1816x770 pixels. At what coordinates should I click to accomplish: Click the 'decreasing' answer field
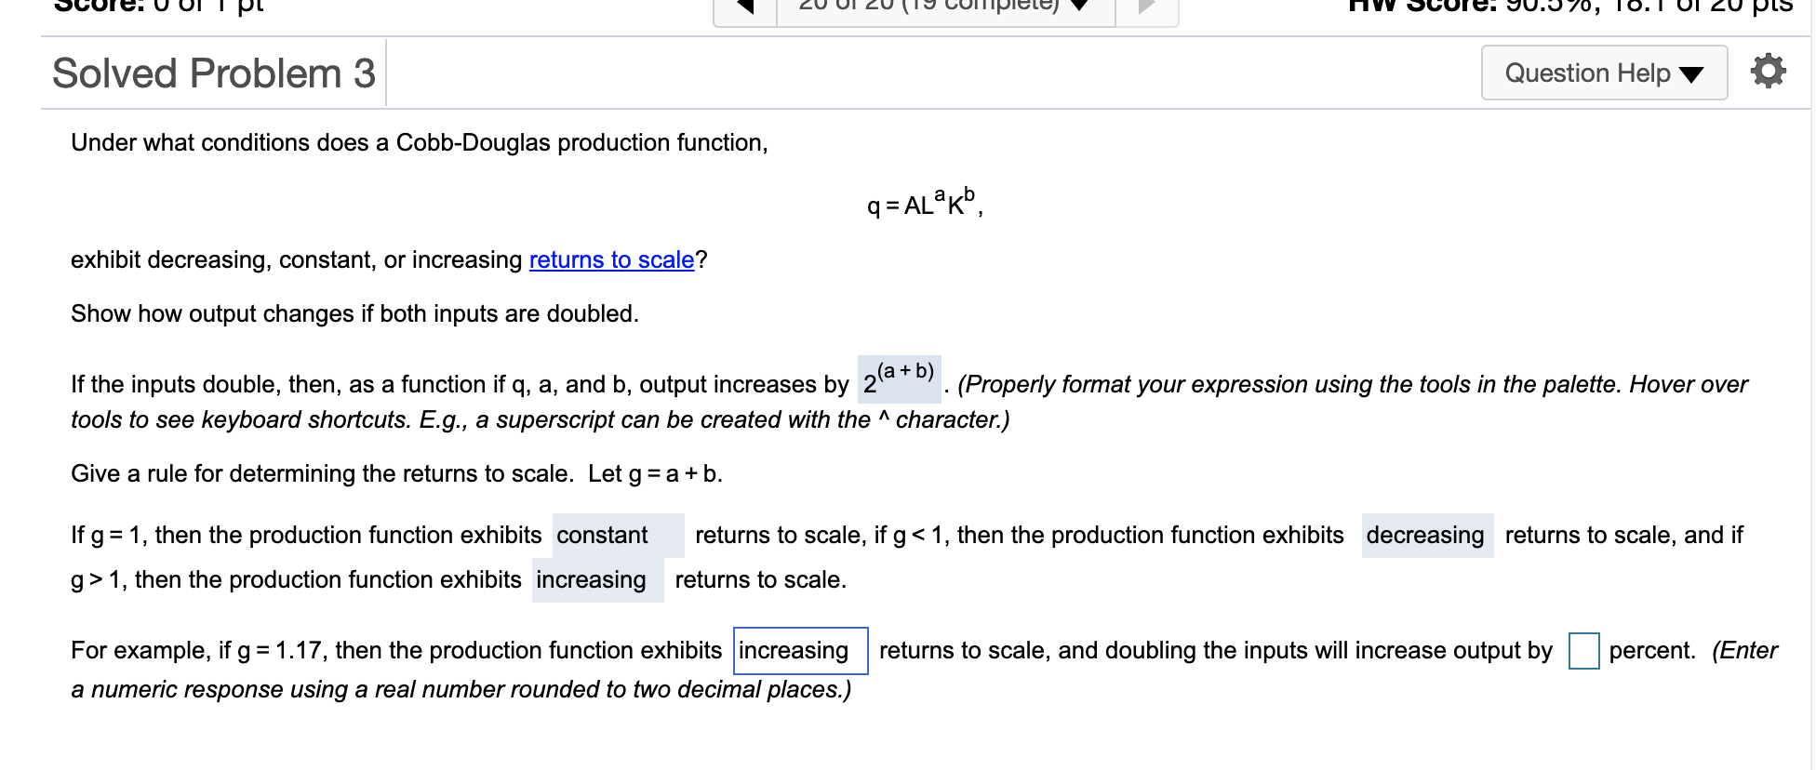click(x=1427, y=536)
